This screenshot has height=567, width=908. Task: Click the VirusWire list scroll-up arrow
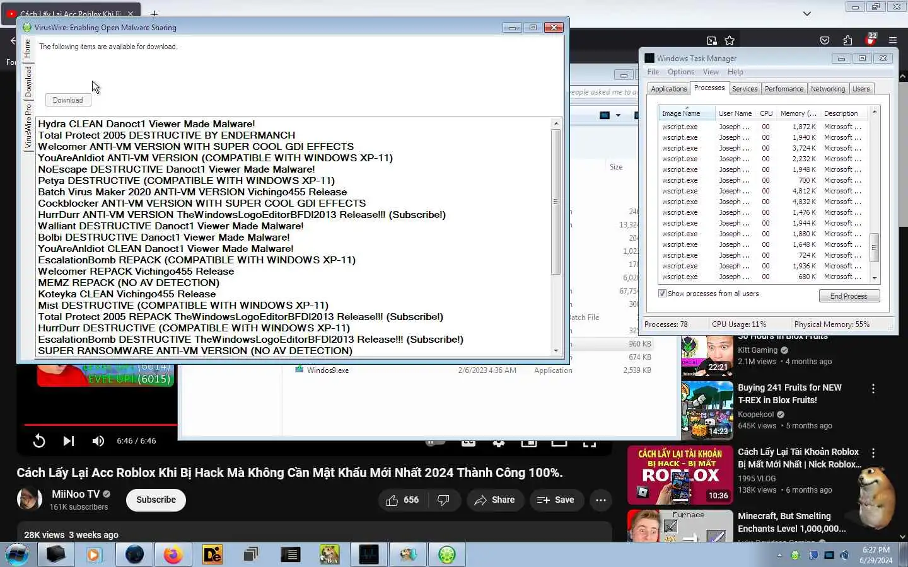point(556,123)
